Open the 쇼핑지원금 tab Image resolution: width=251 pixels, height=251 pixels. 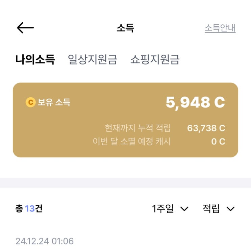(155, 59)
